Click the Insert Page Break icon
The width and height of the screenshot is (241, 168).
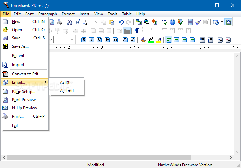pos(190,22)
